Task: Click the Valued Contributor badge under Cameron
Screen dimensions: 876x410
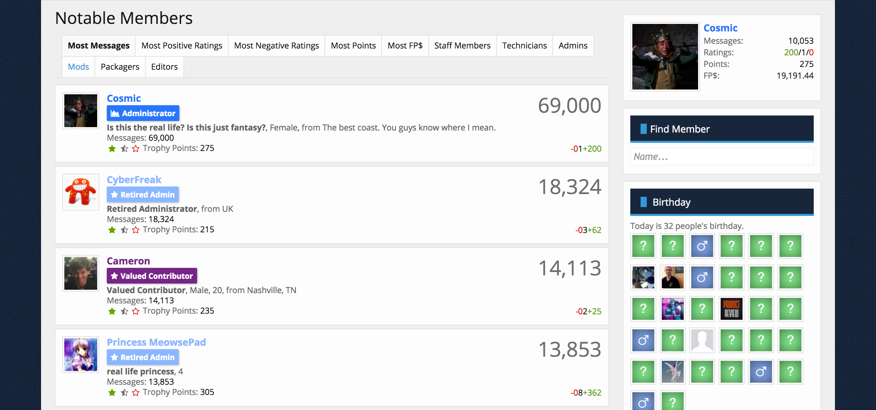Action: [152, 276]
